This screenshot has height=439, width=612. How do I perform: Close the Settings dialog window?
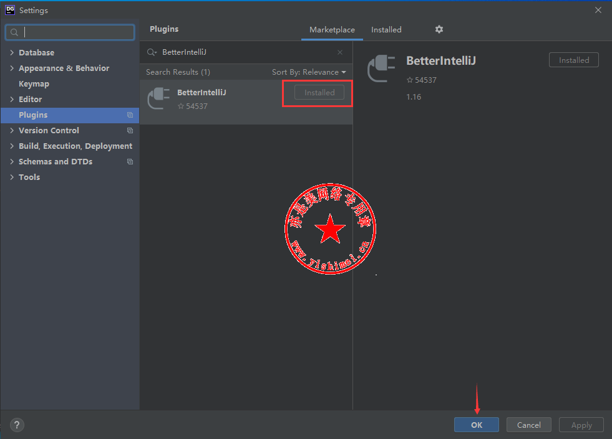point(598,10)
